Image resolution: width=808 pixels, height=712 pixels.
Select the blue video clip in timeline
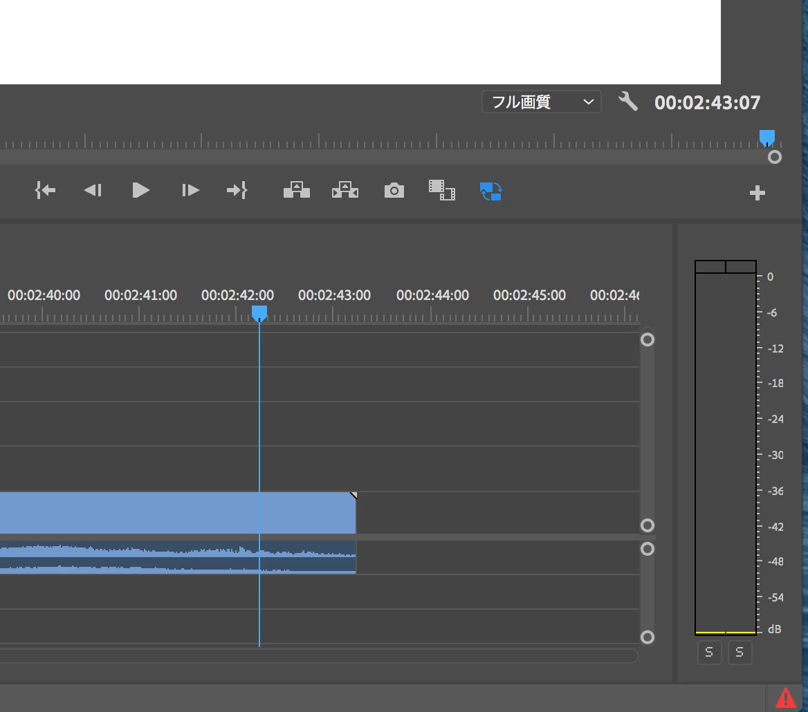178,513
